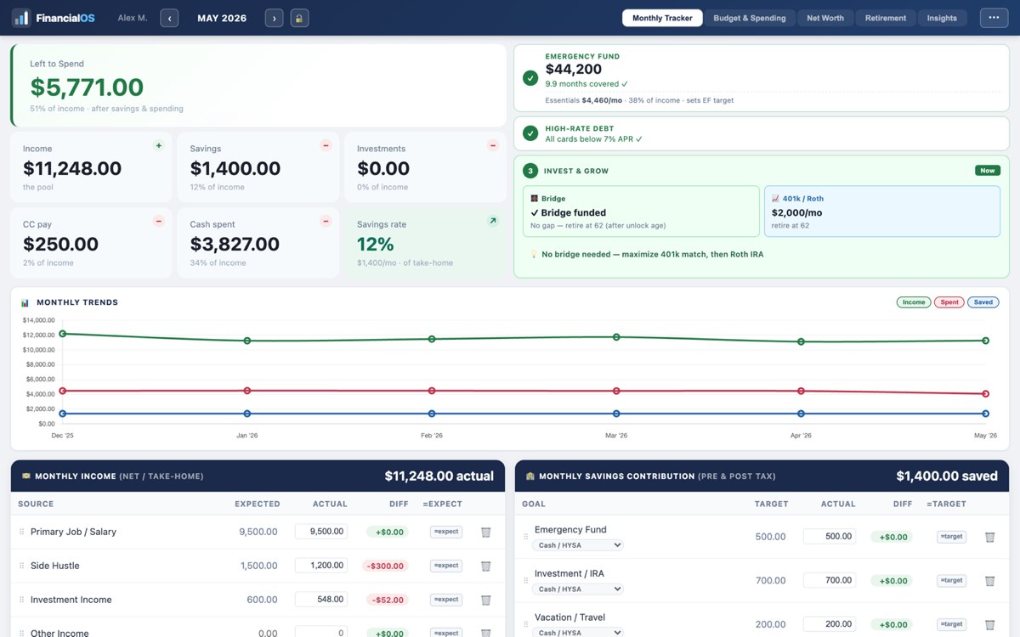Click drag handle for Primary Job / Salary
This screenshot has width=1020, height=637.
click(x=22, y=532)
